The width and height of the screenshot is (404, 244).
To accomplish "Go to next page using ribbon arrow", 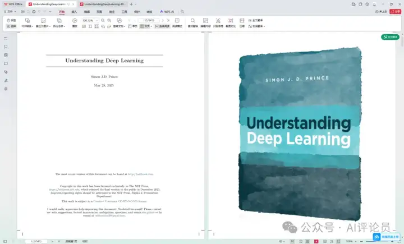I will click(x=163, y=20).
